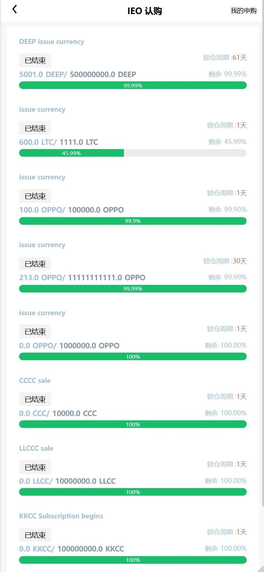Click the IEO 认购 page heading
Viewport: 264px width, 572px height.
click(144, 11)
